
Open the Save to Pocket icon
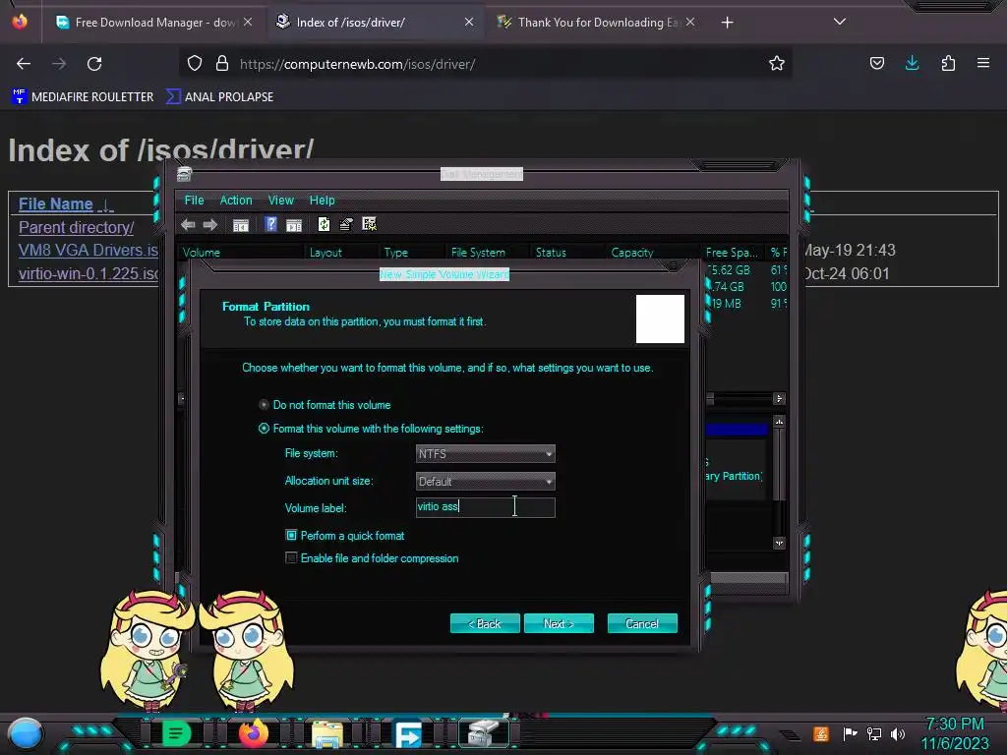click(876, 63)
